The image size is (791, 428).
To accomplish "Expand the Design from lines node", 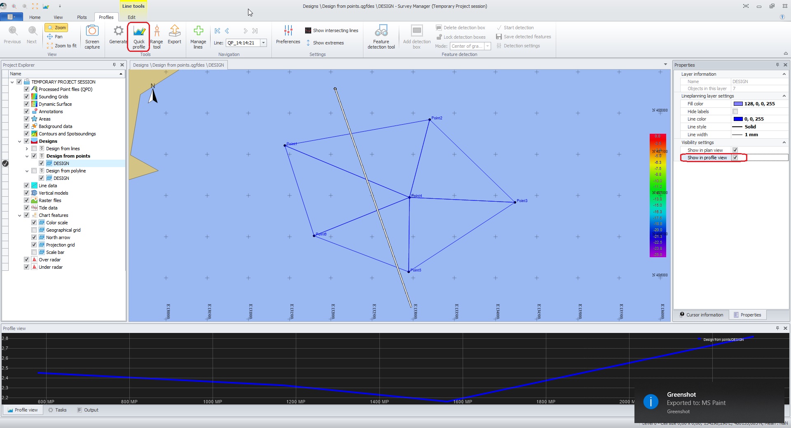I will [27, 149].
